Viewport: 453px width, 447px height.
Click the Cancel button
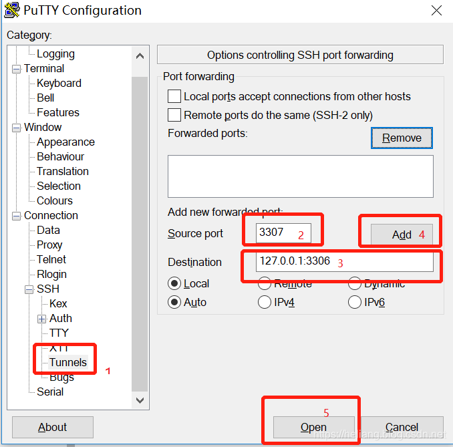(402, 427)
